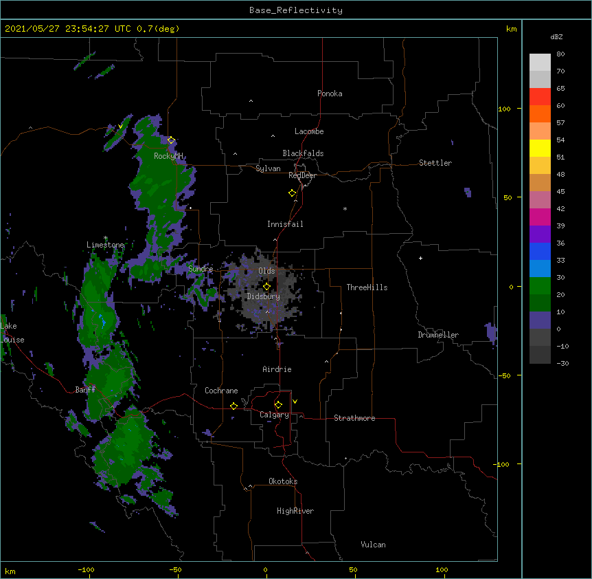Click the Base_Reflectivity title

tap(296, 10)
